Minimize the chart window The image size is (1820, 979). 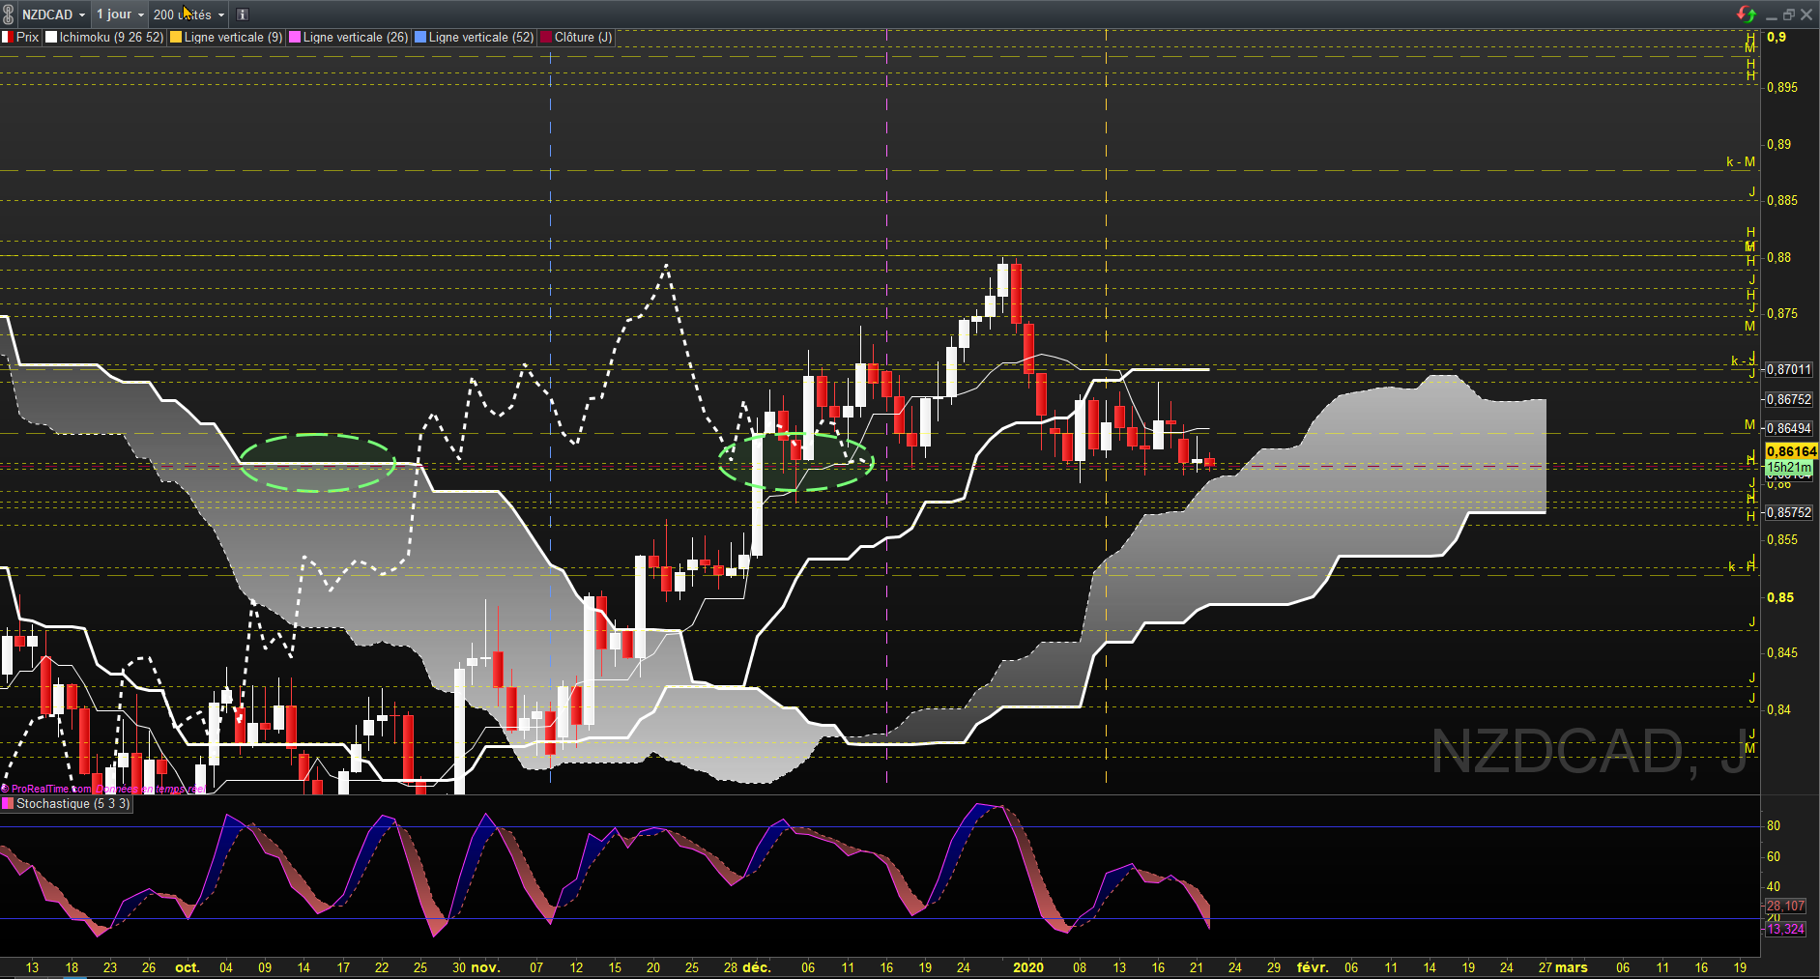pyautogui.click(x=1772, y=14)
